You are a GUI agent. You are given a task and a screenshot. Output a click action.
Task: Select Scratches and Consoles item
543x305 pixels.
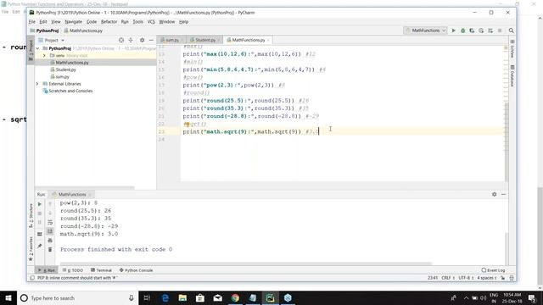pos(70,91)
